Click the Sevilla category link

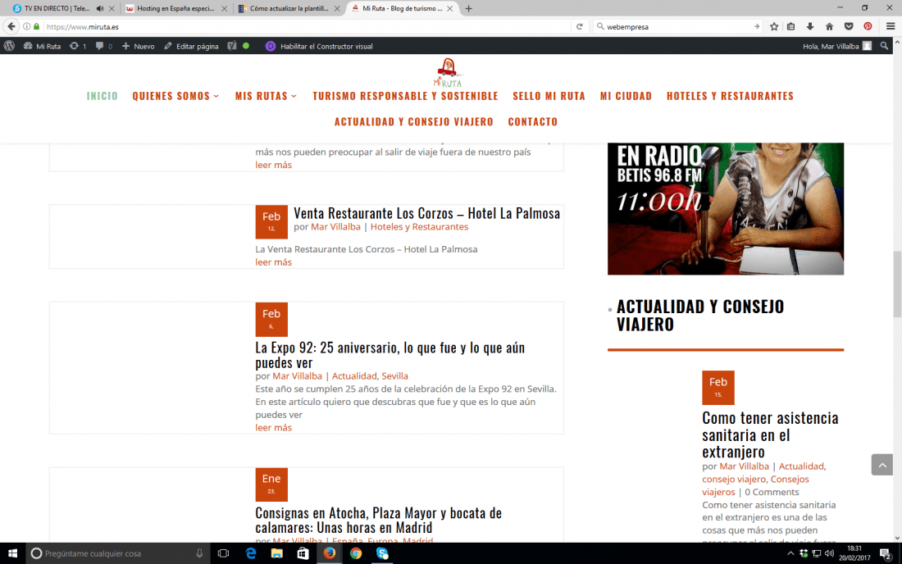pyautogui.click(x=394, y=376)
